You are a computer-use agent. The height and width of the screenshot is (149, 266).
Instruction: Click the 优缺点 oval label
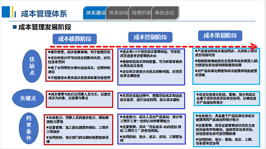(32, 66)
